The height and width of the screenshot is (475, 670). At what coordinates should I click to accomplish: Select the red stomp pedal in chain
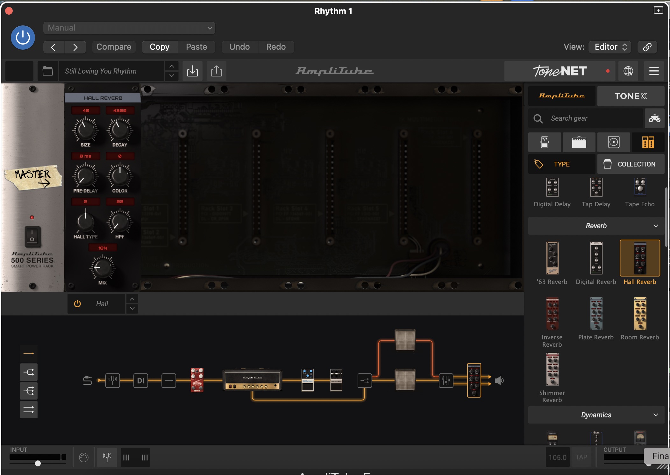click(197, 380)
